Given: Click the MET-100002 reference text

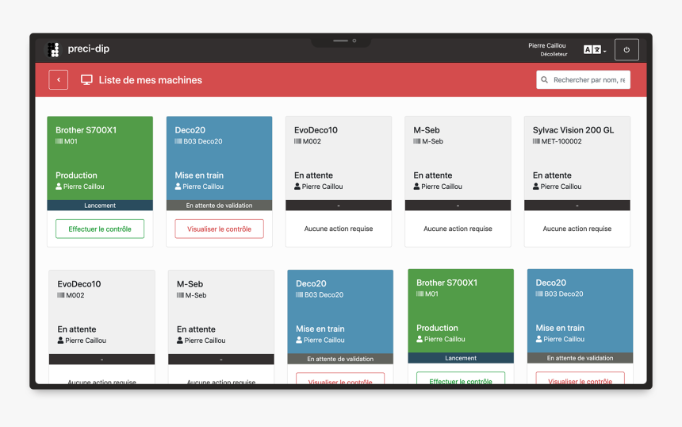Looking at the screenshot, I should [561, 141].
